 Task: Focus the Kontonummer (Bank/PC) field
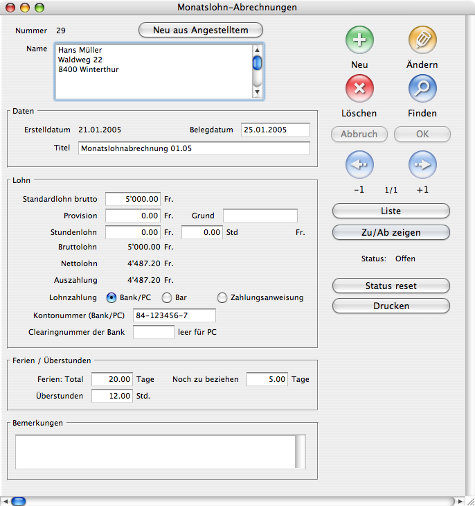174,316
